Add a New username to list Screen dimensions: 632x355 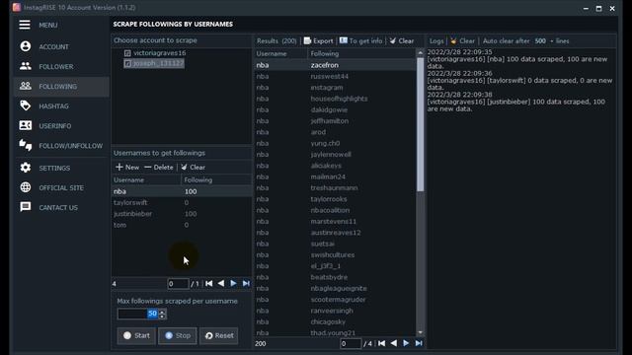[127, 167]
